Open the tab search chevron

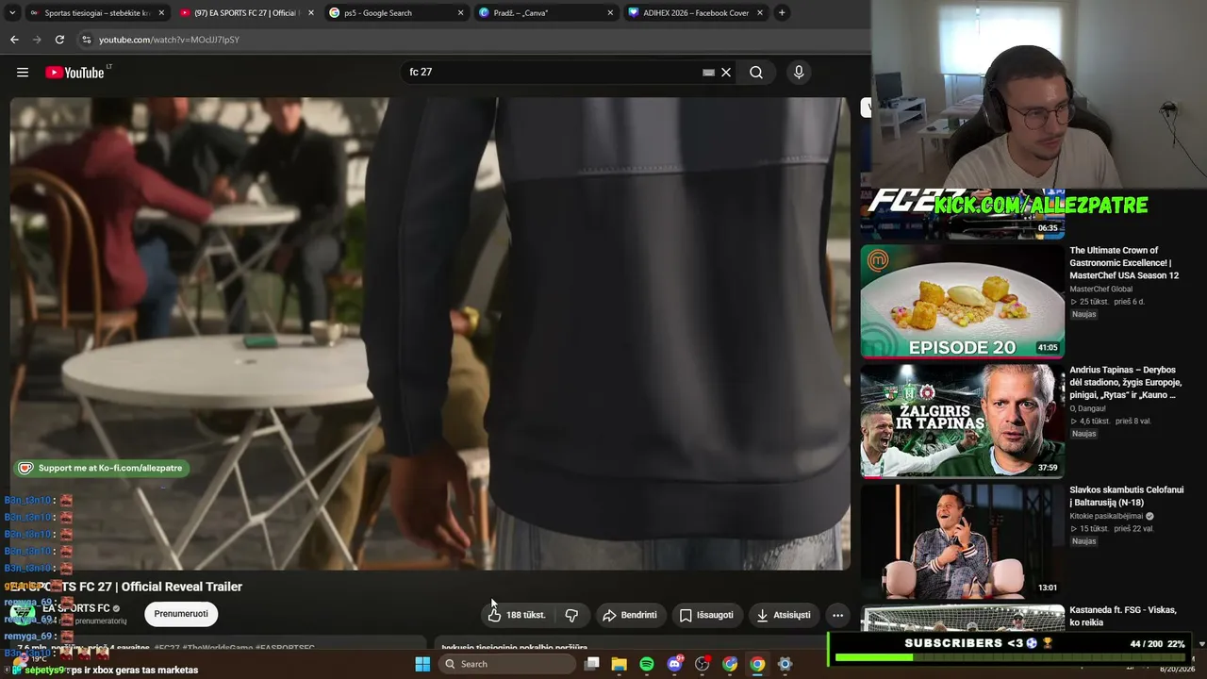[12, 13]
